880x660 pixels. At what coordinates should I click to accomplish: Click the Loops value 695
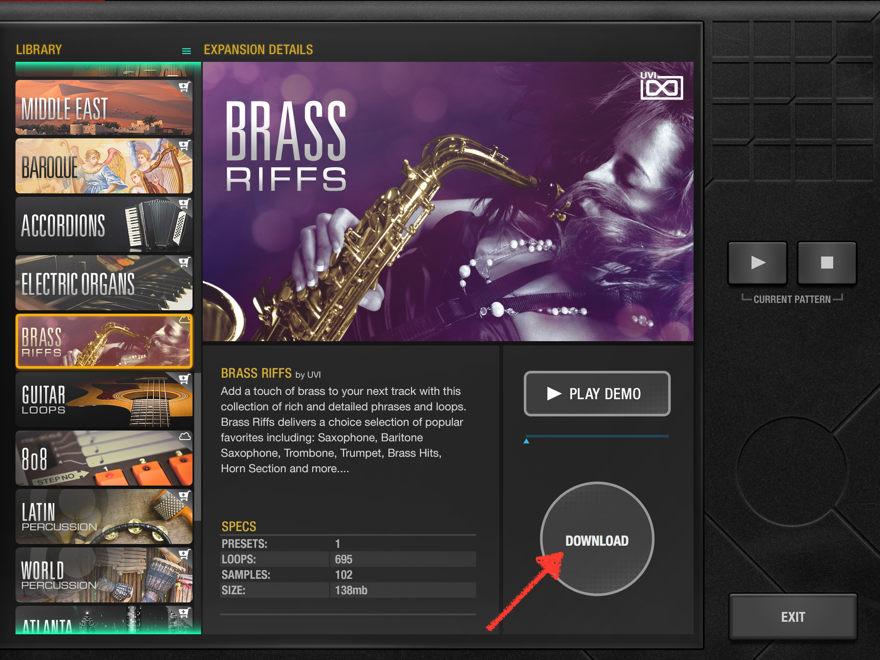pyautogui.click(x=343, y=559)
